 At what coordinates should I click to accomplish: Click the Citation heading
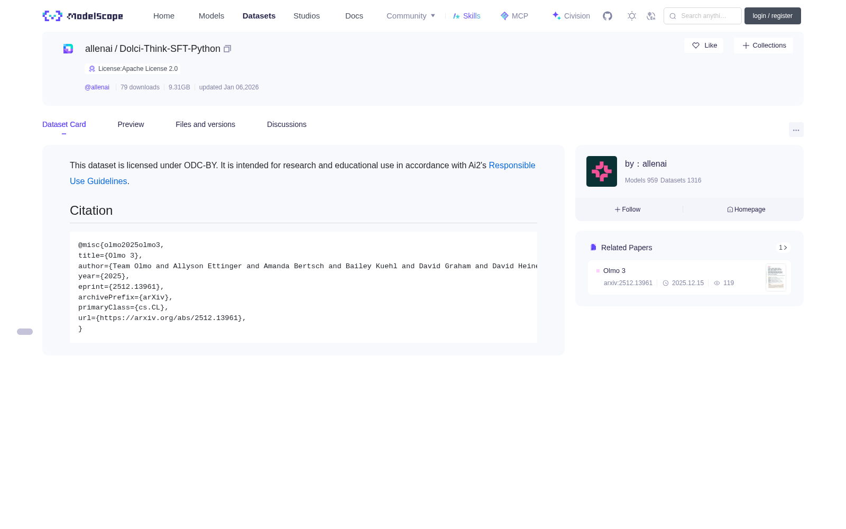(x=91, y=211)
